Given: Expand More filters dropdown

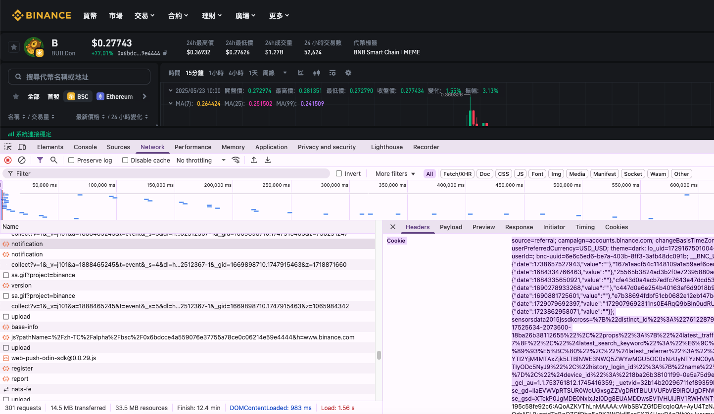Looking at the screenshot, I should coord(395,174).
